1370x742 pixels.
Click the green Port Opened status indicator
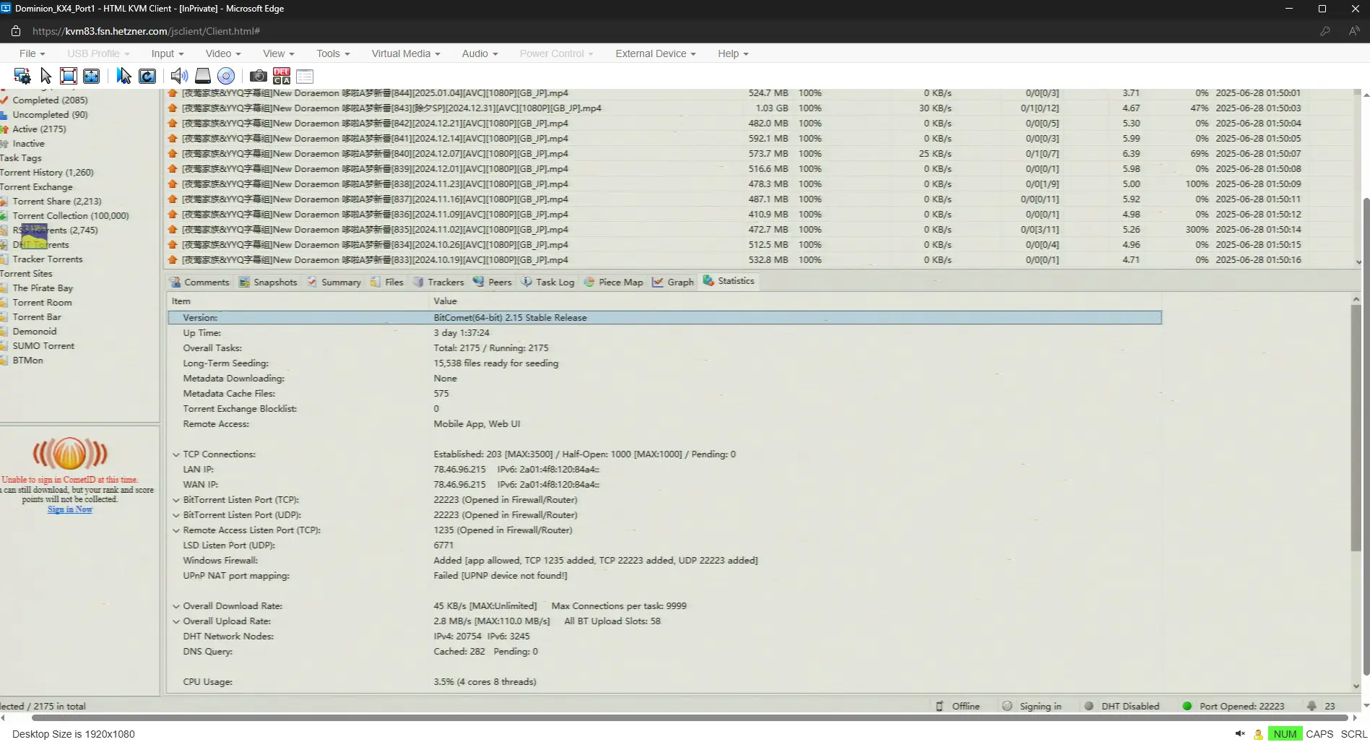[1187, 706]
